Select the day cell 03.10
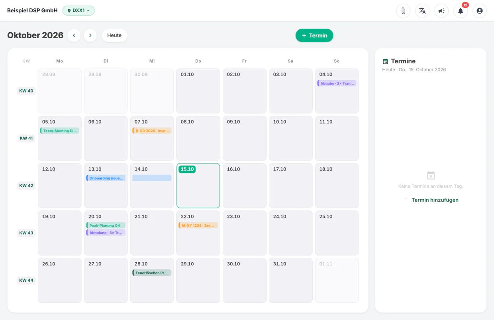494x320 pixels. pos(290,91)
